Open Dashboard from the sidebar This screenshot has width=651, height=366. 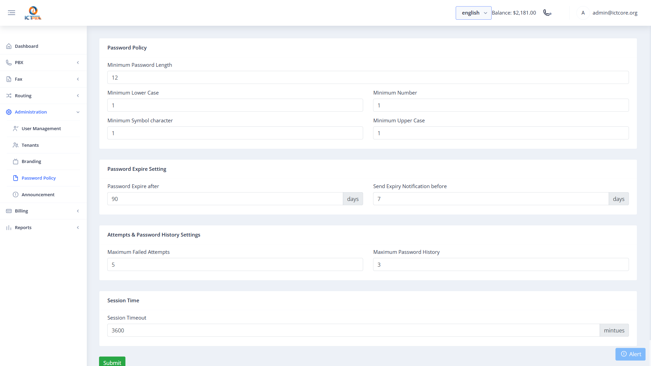pos(43,46)
